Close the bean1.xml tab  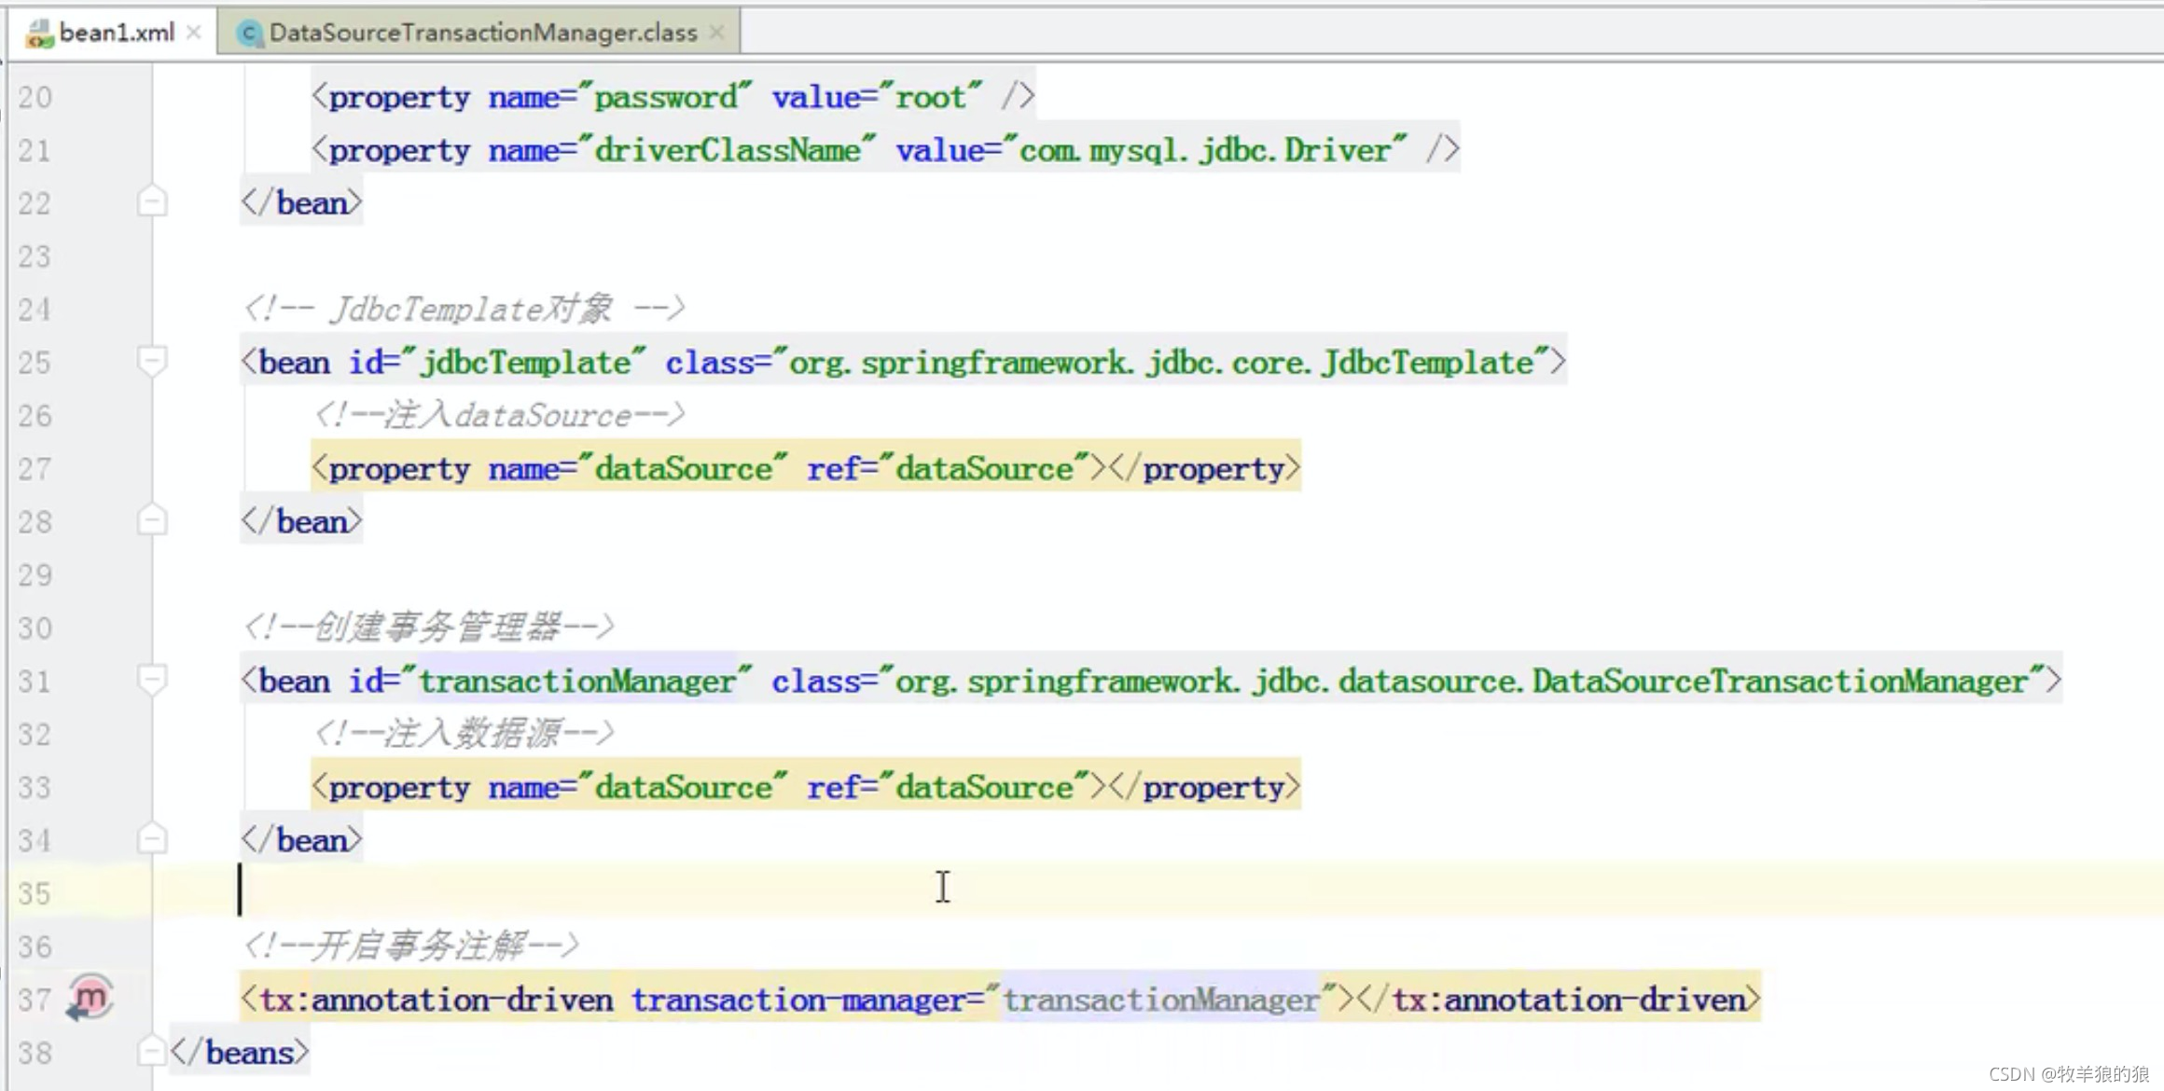coord(194,33)
